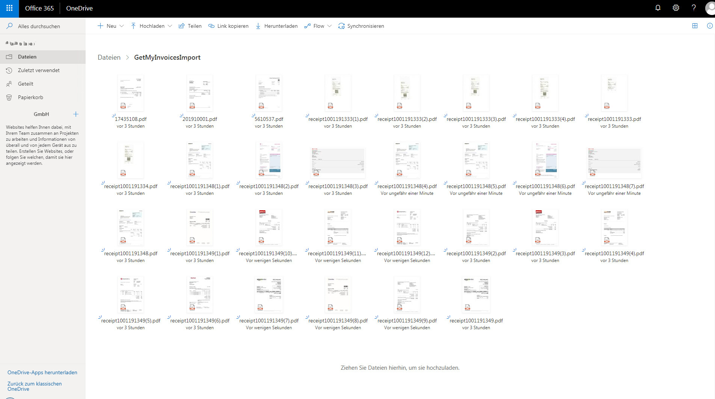This screenshot has height=399, width=715.
Task: Select the 201910001.pdf thumbnail
Action: (200, 93)
